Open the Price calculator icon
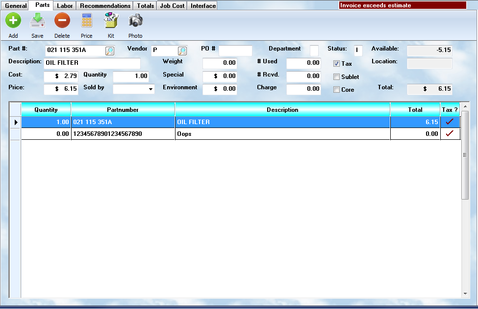Viewport: 478px width, 309px height. (x=87, y=21)
